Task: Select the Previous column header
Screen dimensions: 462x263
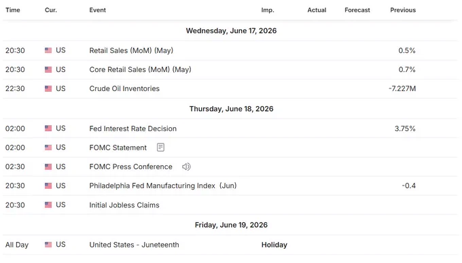Action: 403,10
